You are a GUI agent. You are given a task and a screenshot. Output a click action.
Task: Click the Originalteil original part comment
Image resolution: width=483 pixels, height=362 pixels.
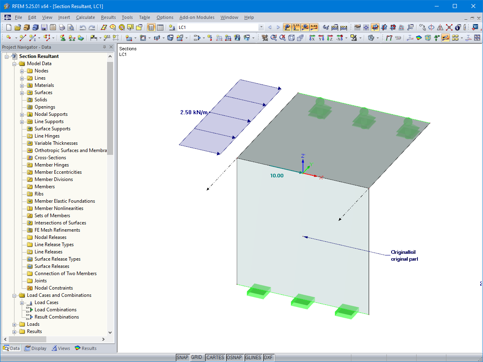405,256
